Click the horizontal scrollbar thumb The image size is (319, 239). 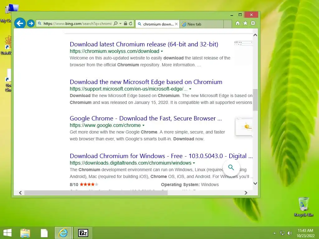pos(96,193)
